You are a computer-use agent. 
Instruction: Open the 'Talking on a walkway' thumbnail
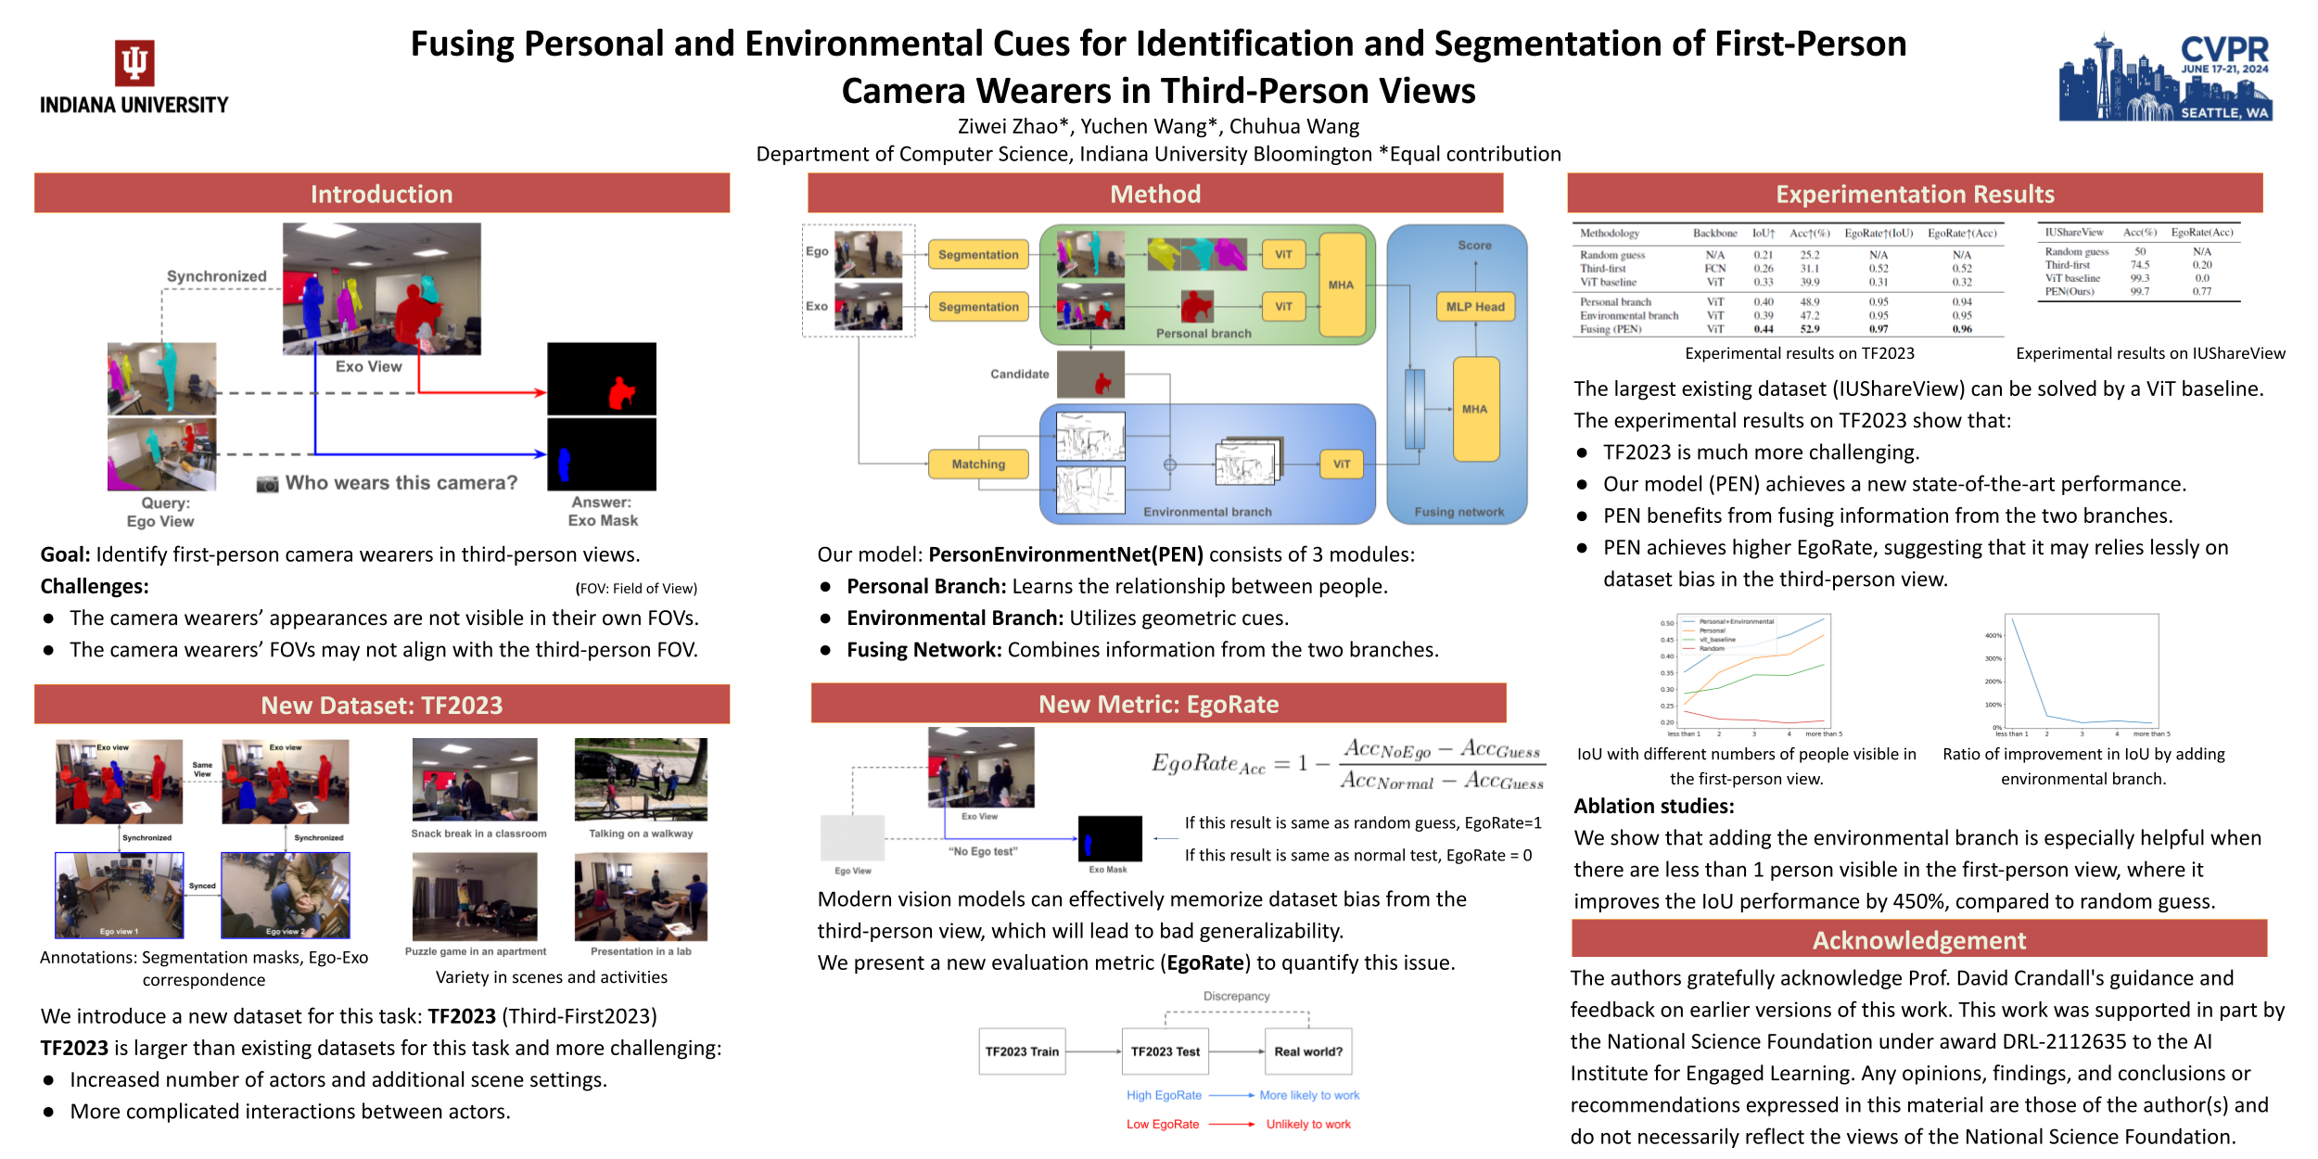tap(641, 780)
